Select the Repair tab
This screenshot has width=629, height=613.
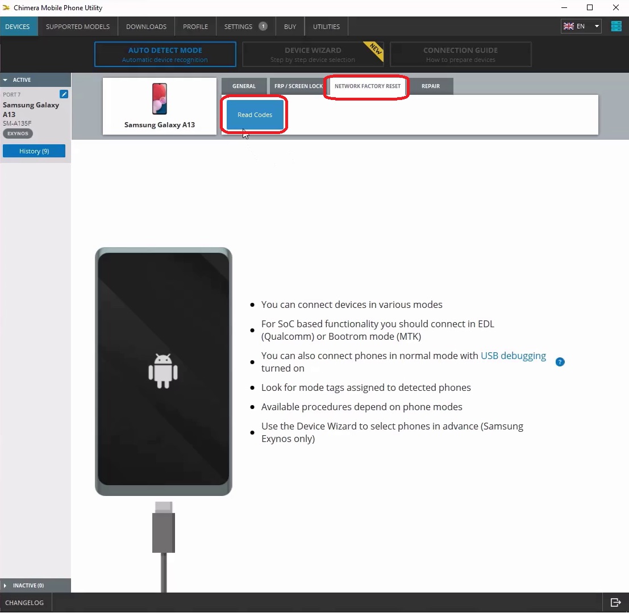[430, 86]
